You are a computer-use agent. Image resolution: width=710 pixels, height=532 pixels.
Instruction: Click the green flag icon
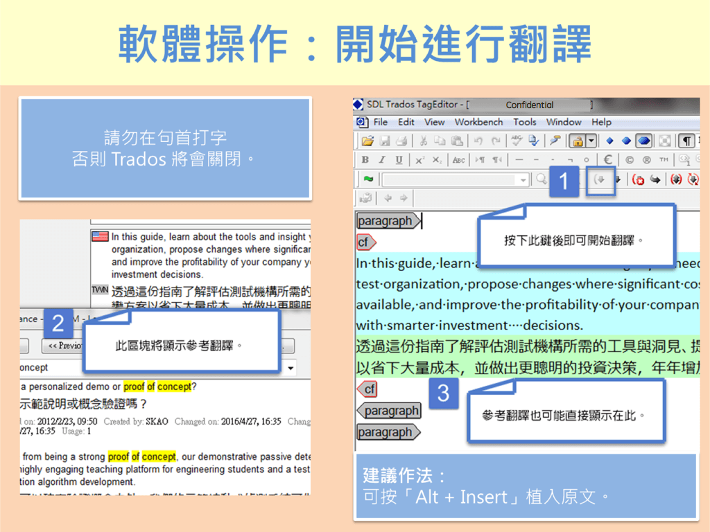tap(367, 179)
